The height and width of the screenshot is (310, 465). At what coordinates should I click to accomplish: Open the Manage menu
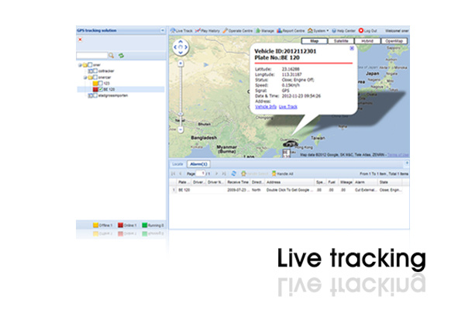point(265,30)
